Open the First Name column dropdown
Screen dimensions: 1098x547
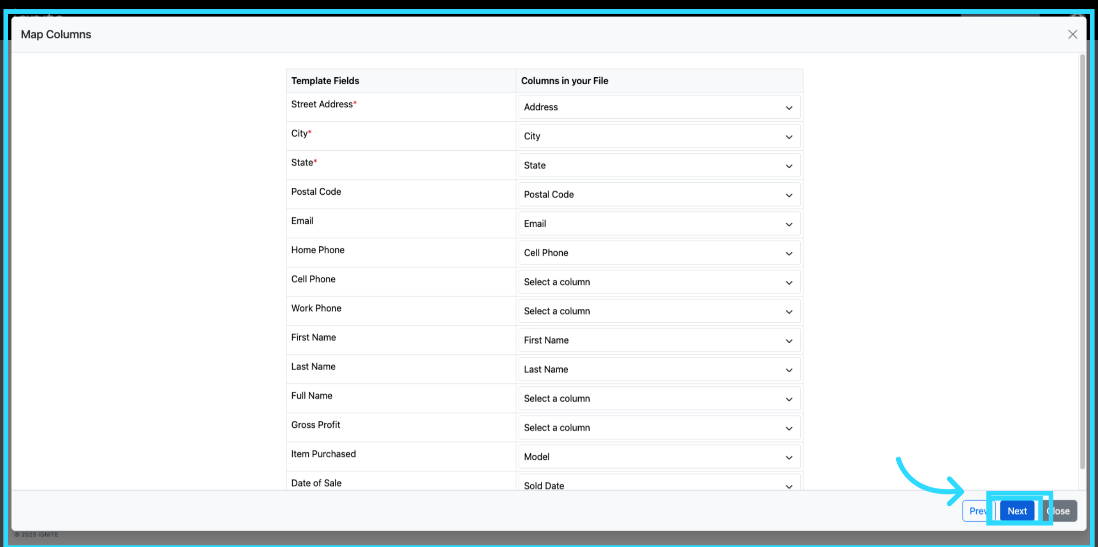point(659,340)
